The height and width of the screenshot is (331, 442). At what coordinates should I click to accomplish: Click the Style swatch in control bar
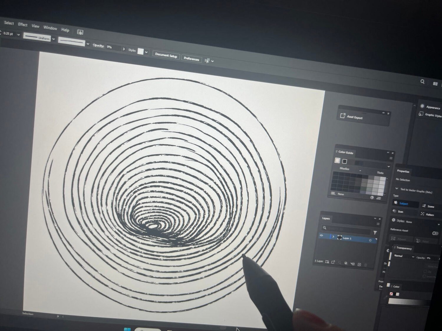coord(141,51)
